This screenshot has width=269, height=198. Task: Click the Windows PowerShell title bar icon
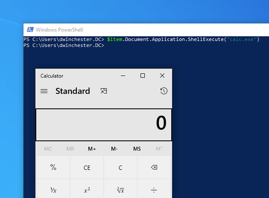coord(30,29)
